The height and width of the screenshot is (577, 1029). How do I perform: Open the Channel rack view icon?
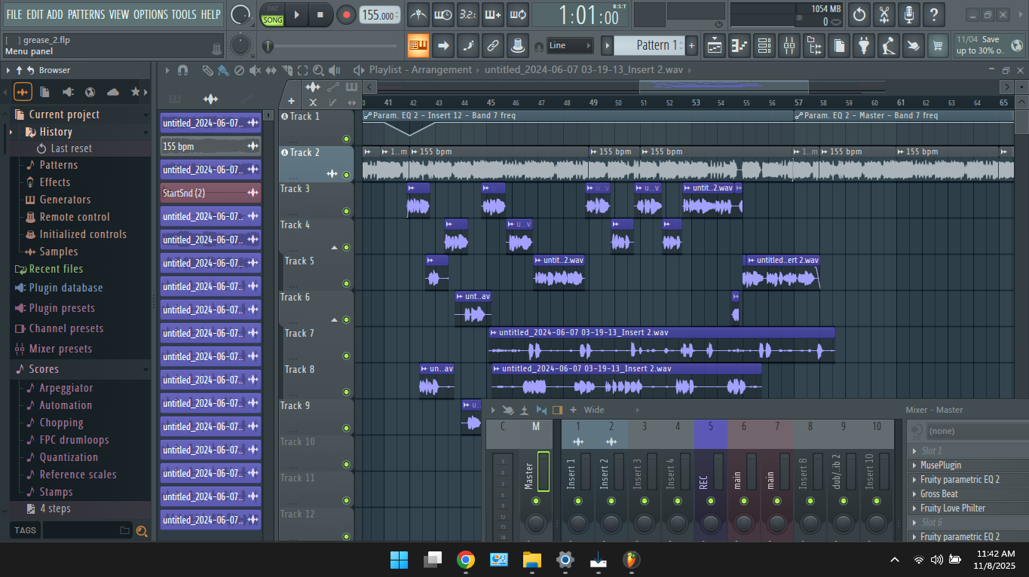pos(764,45)
